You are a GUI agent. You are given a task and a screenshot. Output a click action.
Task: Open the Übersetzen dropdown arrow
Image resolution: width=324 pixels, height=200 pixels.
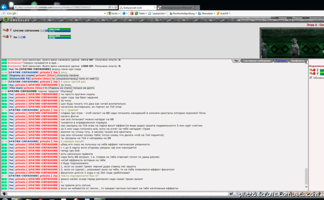tap(214, 13)
